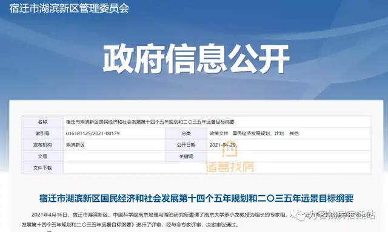Select the 分类 label cell
The width and height of the screenshot is (388, 232).
(186, 134)
